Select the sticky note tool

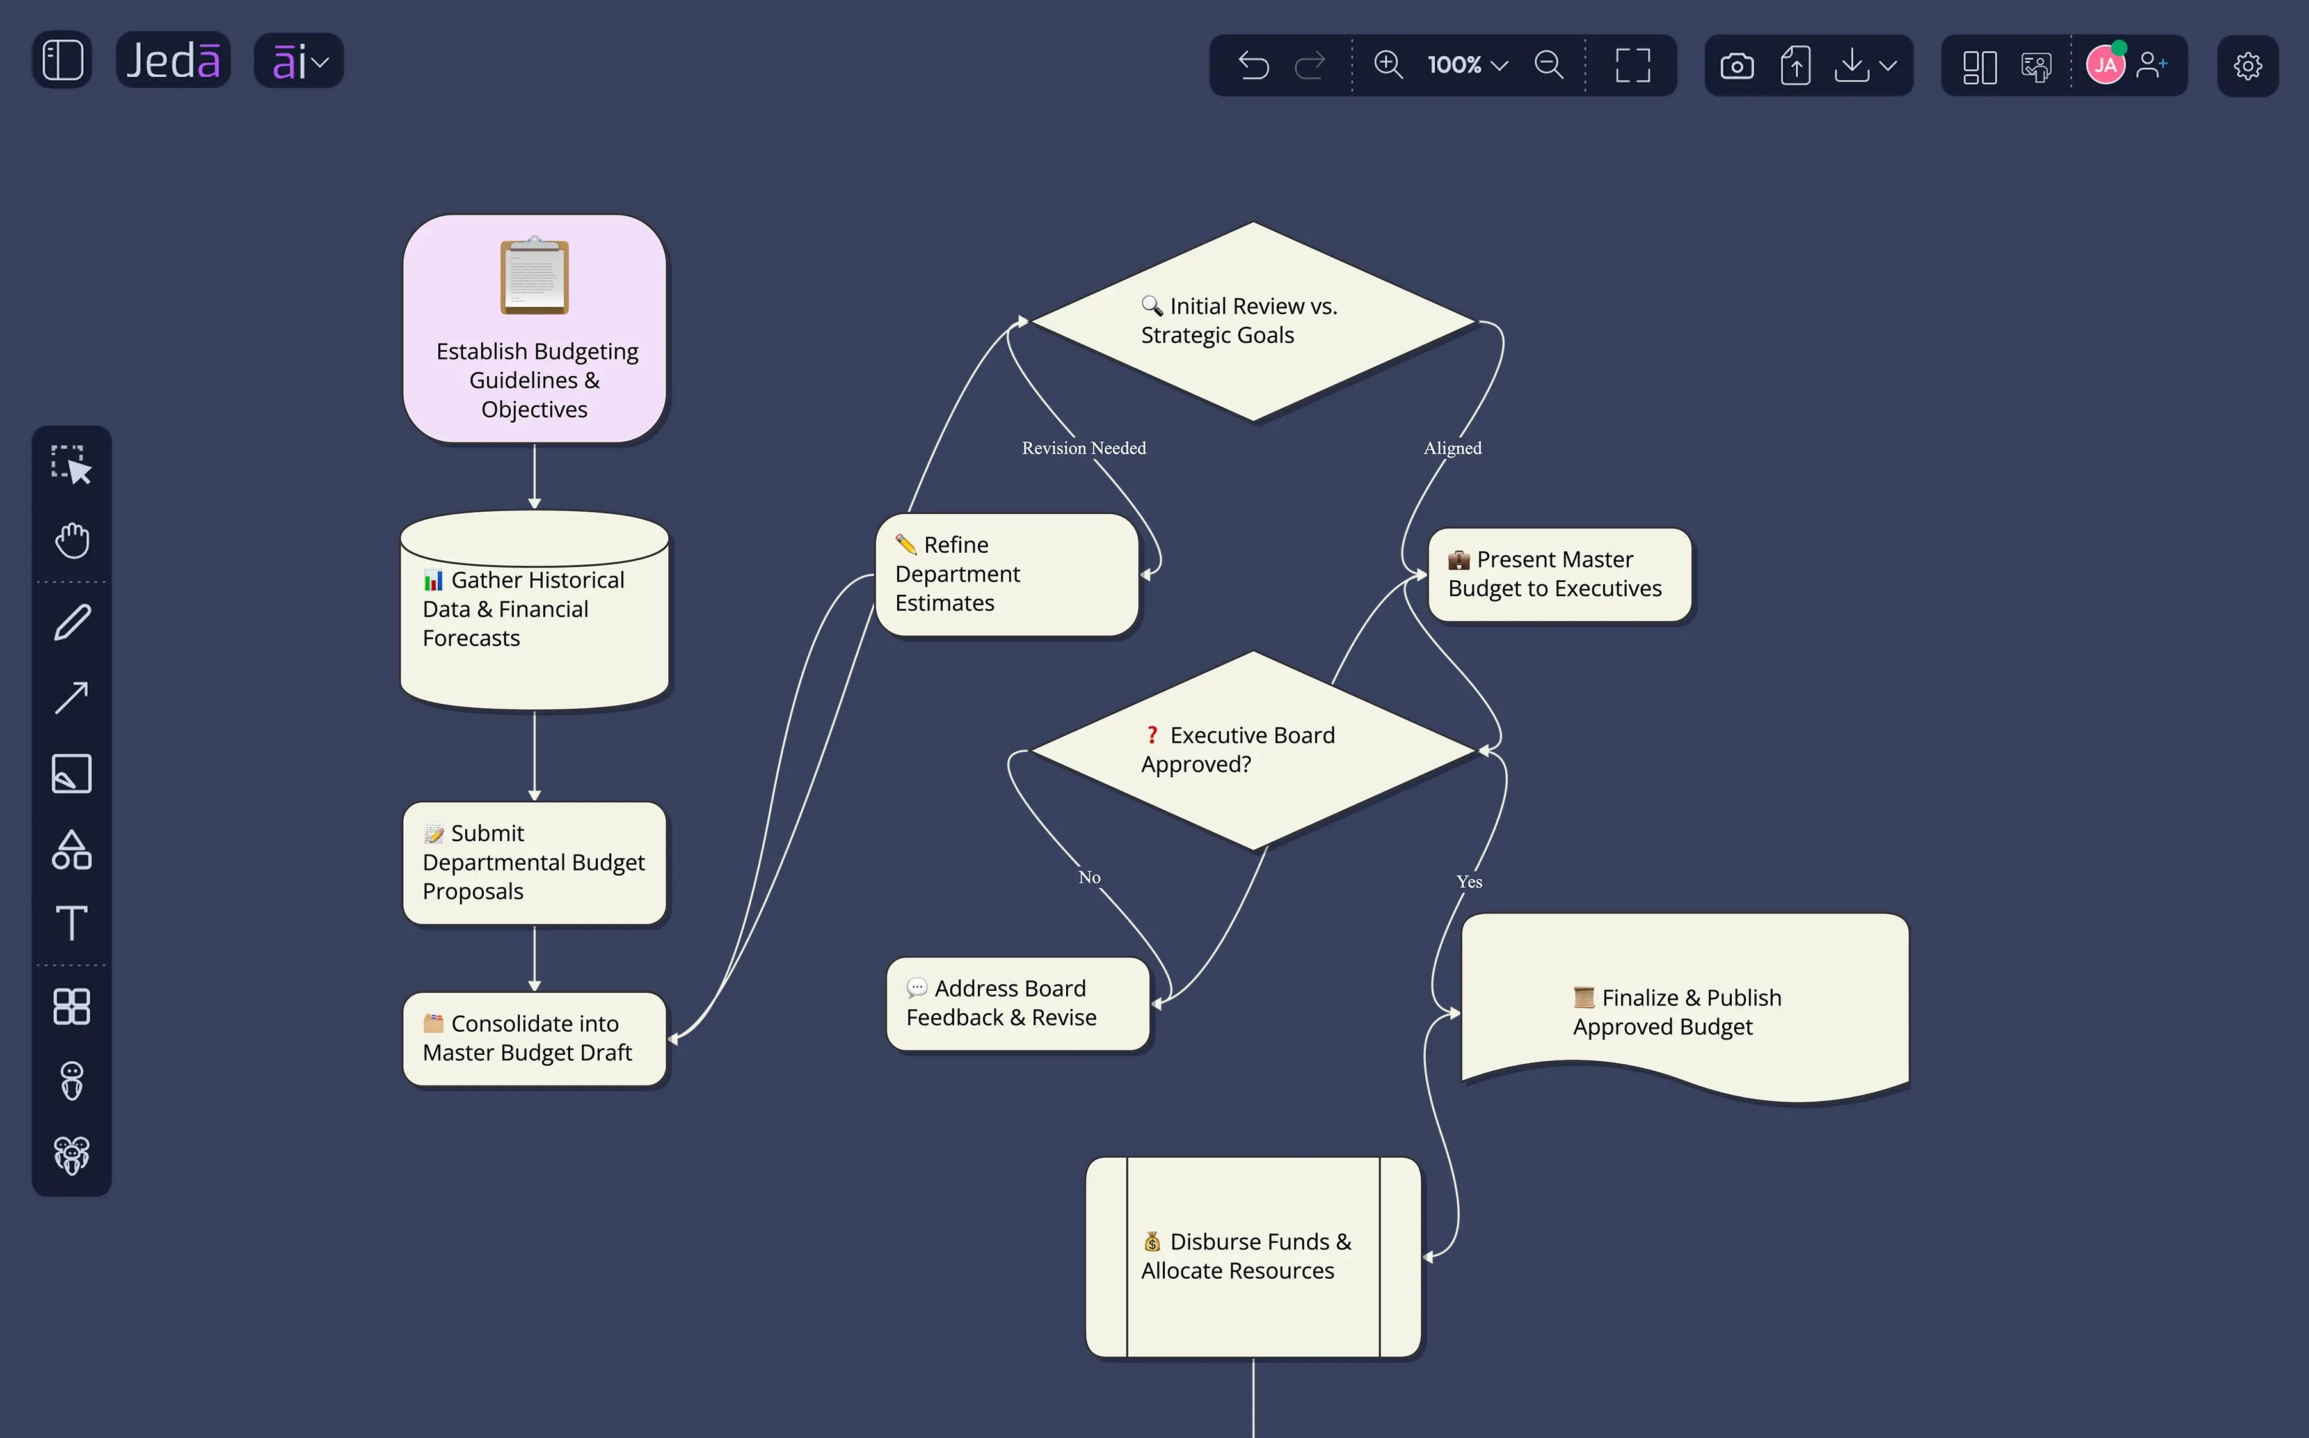point(71,773)
